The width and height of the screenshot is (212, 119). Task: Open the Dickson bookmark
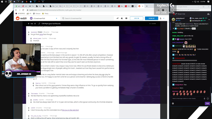coord(37,14)
